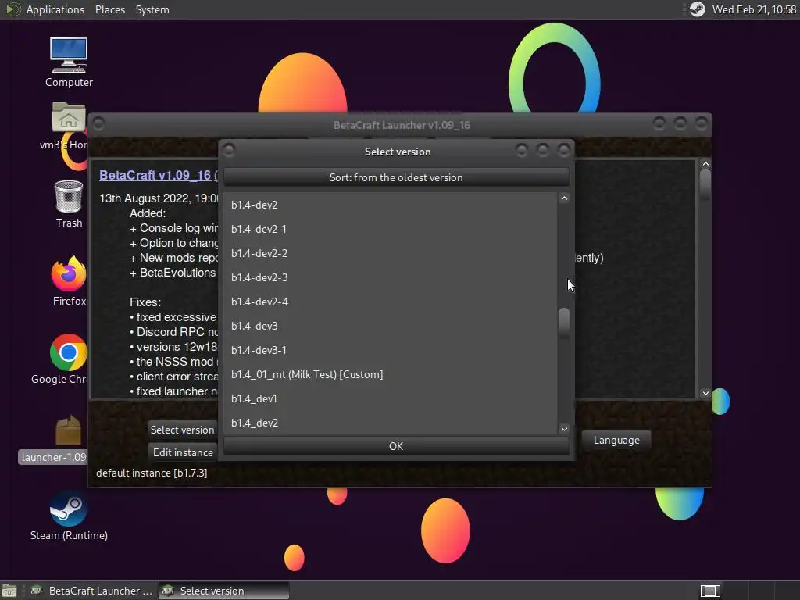This screenshot has height=600, width=800.
Task: Select version b1.4-dev2-3
Action: click(391, 277)
